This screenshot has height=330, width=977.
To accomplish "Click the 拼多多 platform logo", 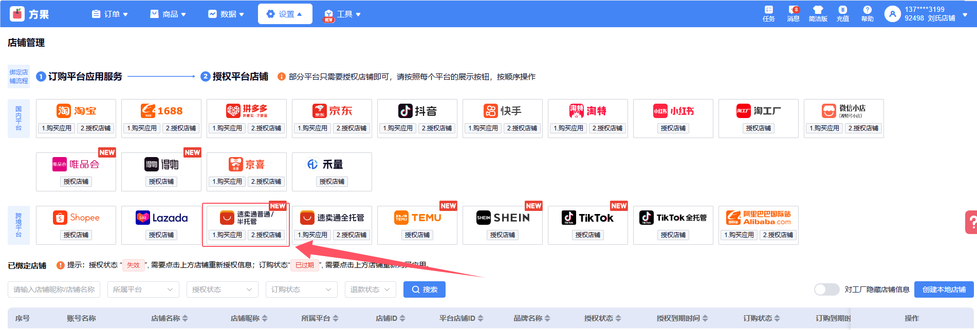I will (247, 111).
